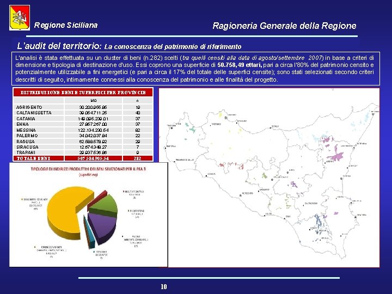Click the ENNA row label in the table

point(22,124)
